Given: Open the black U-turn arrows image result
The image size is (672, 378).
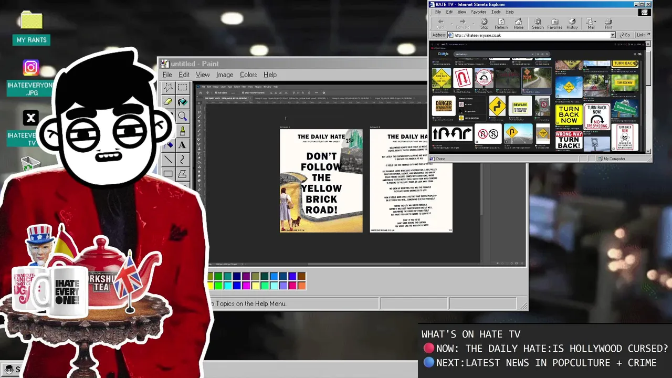Looking at the screenshot, I should tap(451, 133).
